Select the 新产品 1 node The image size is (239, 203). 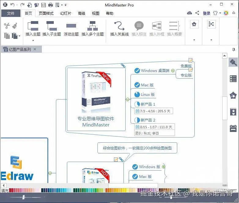point(145,104)
